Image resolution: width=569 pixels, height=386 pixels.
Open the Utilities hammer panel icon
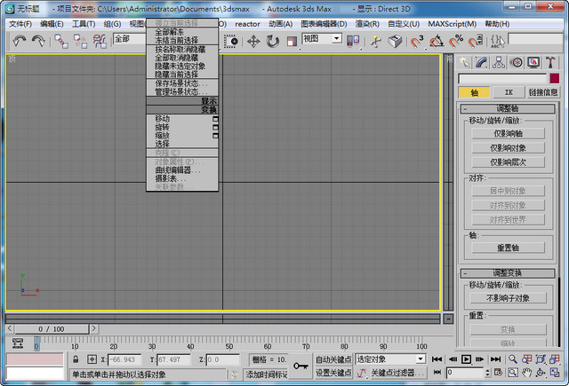pos(550,62)
